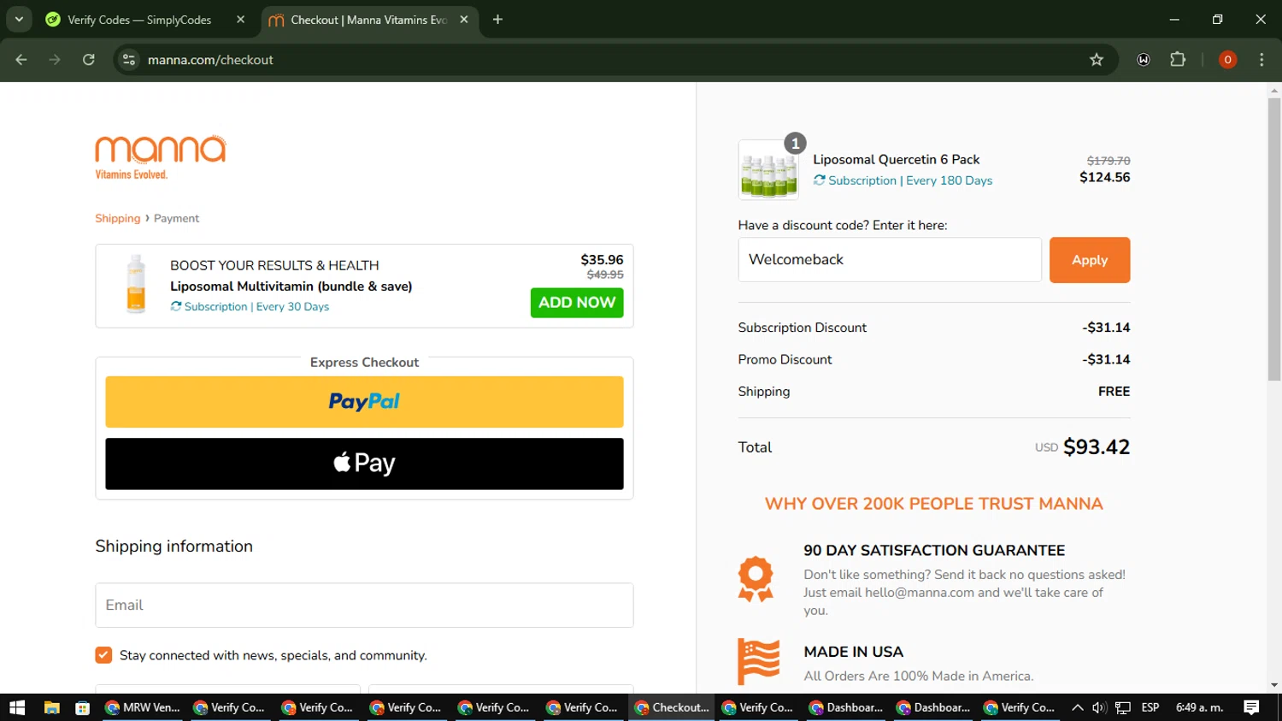Viewport: 1282px width, 721px height.
Task: Open the tab search dropdown arrow
Action: pyautogui.click(x=19, y=20)
